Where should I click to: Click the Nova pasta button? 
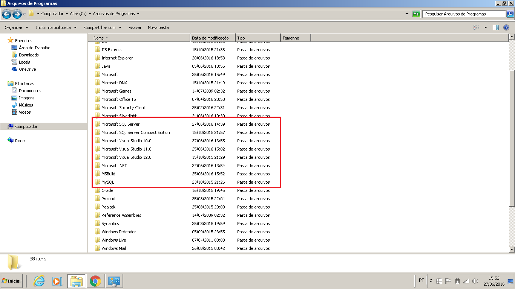(158, 27)
